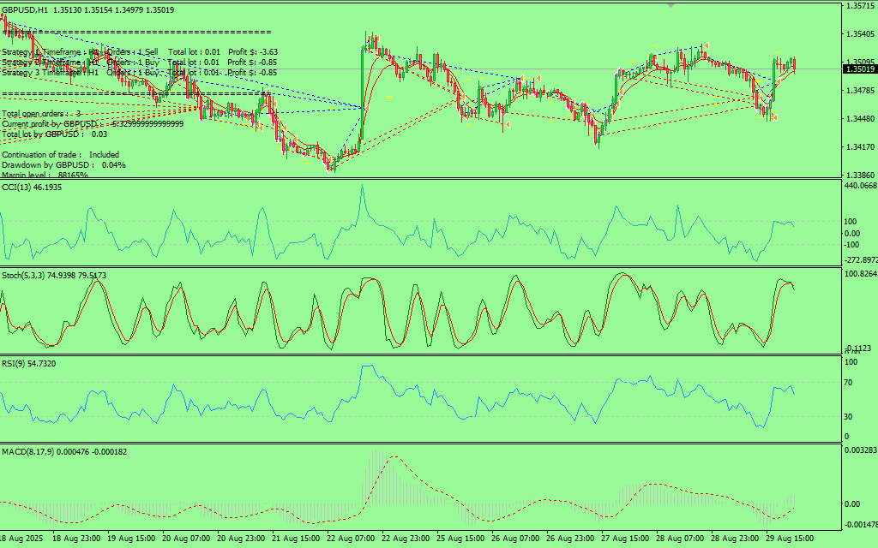This screenshot has width=878, height=548.
Task: Click the 1.35715 value on price scale
Action: [x=858, y=6]
